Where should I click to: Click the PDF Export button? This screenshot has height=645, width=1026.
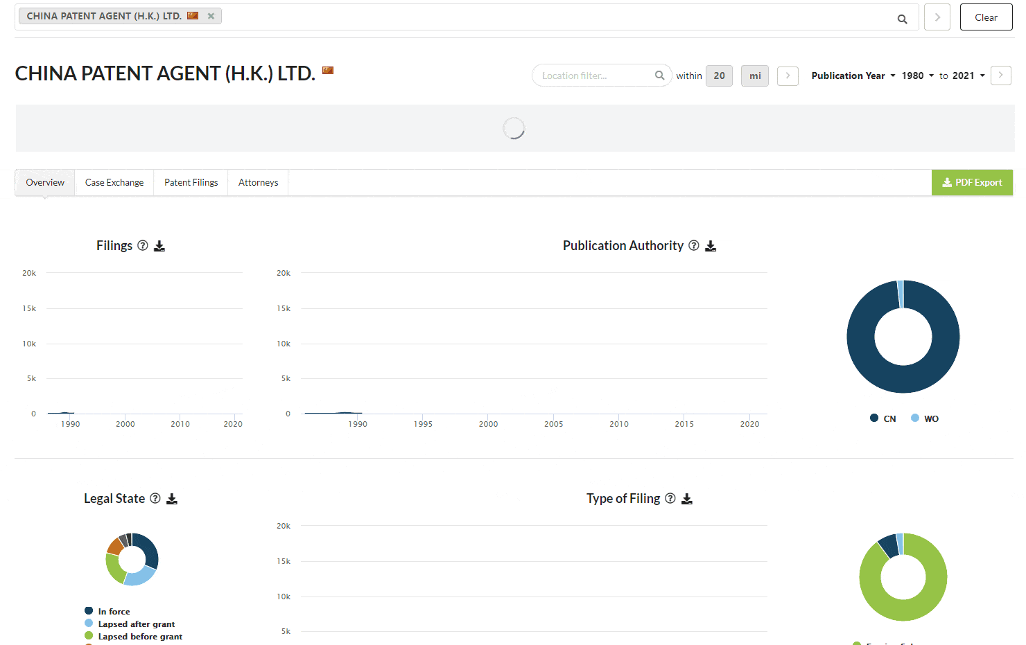[972, 183]
